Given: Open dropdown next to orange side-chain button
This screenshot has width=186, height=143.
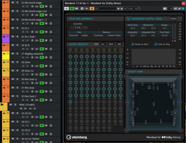Looking at the screenshot, I should [x=96, y=8].
